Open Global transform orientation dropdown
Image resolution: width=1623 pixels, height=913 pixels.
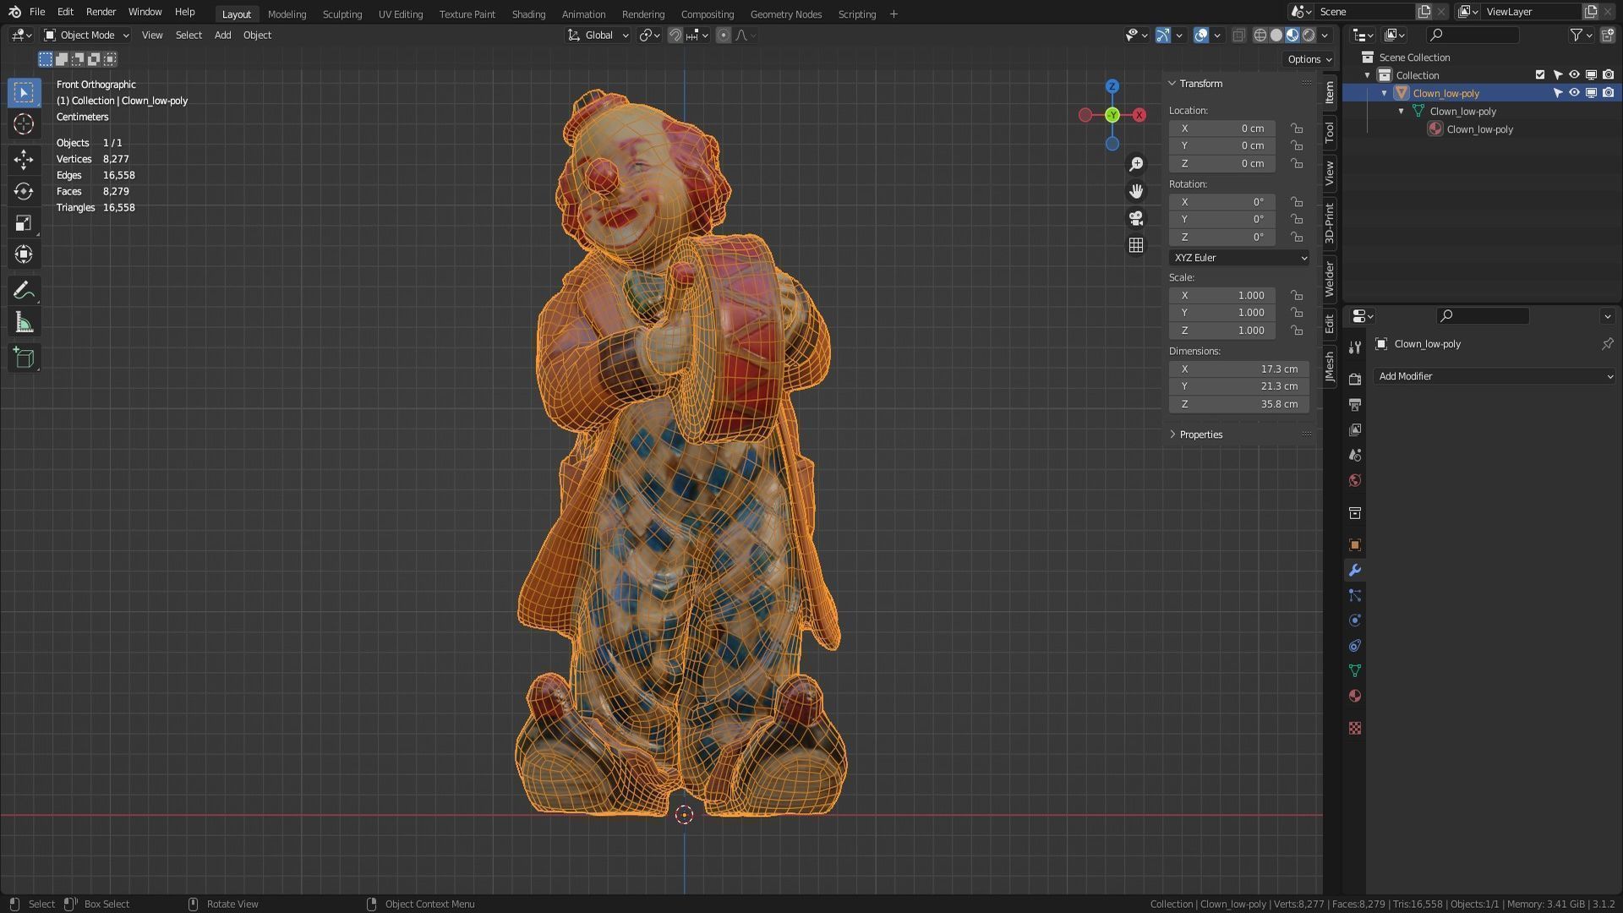tap(598, 36)
